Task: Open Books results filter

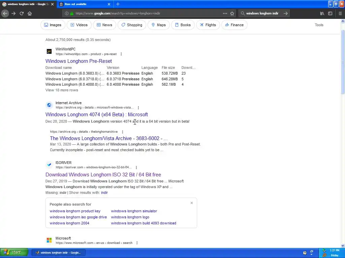Action: (x=183, y=25)
